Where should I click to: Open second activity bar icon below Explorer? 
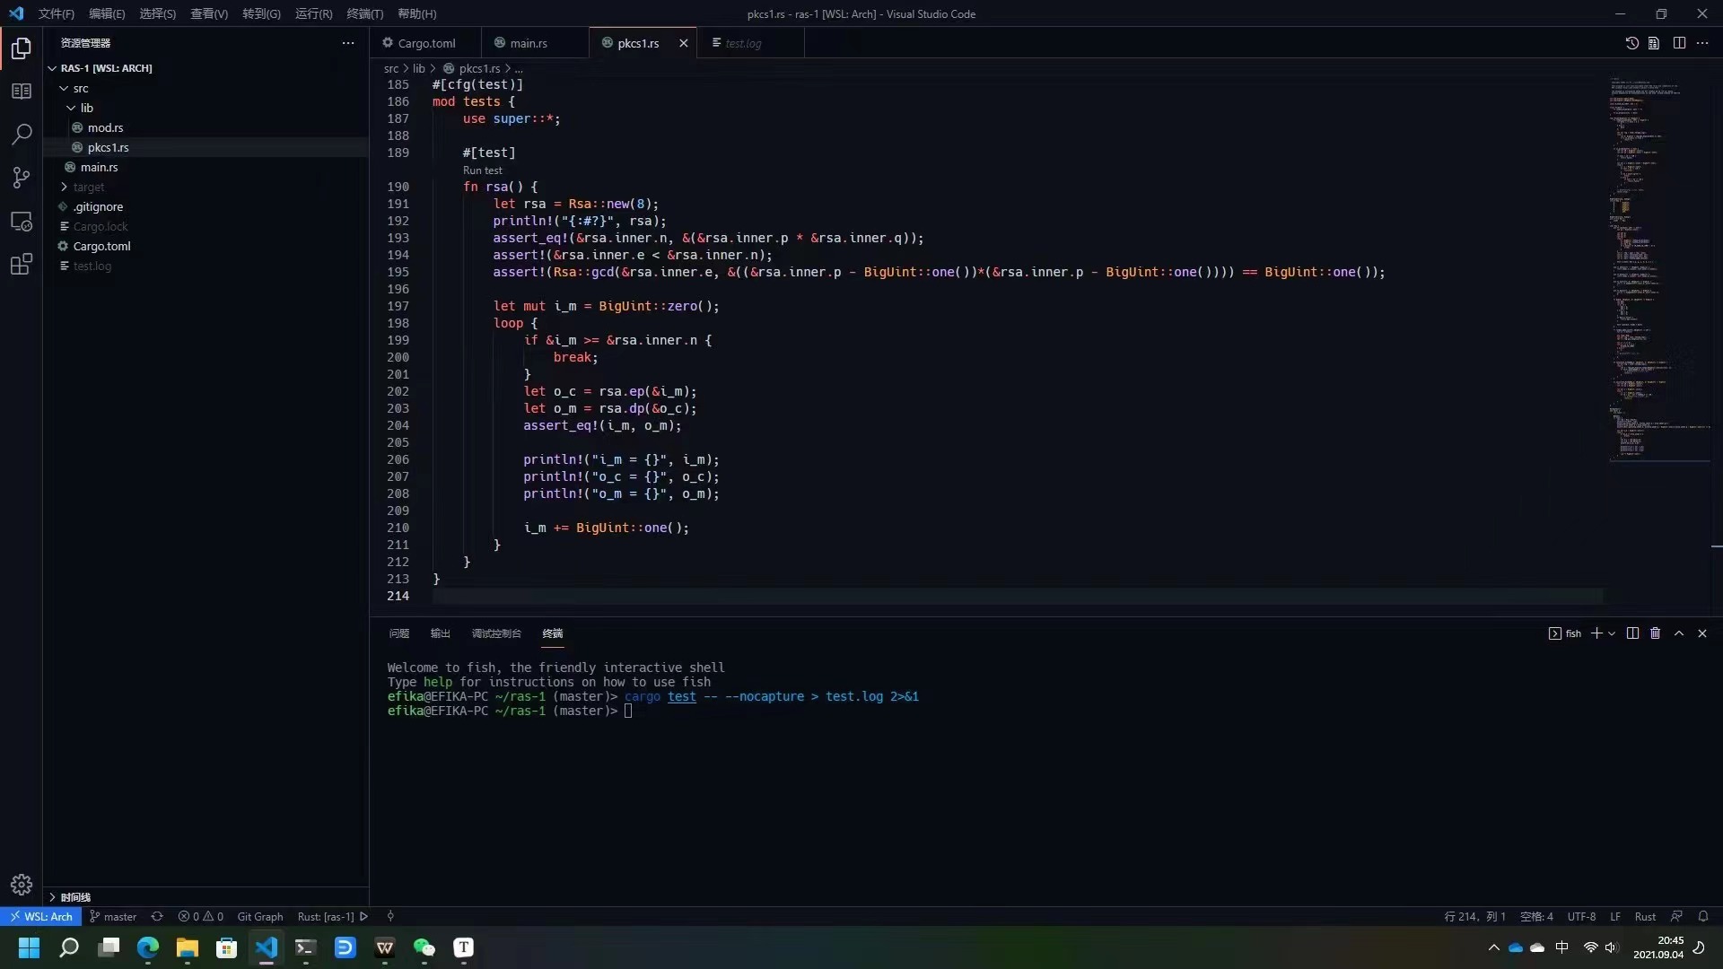pyautogui.click(x=22, y=92)
